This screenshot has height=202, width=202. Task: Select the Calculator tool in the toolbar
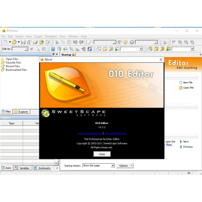tap(53, 49)
